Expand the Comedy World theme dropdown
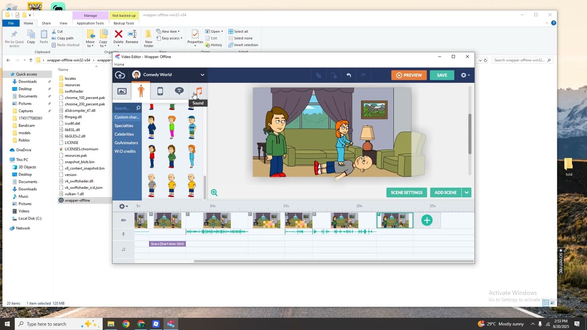Screen dimensions: 587x330 pos(202,75)
